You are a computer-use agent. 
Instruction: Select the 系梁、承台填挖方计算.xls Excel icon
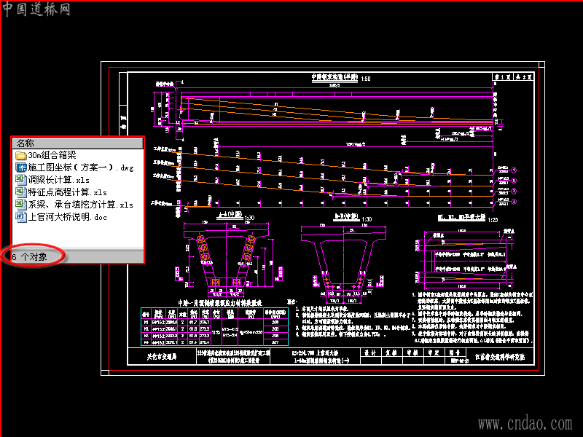tap(20, 205)
